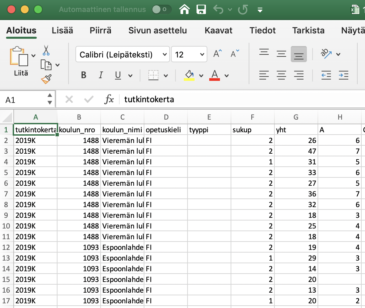Toggle center horizontal text alignment

pyautogui.click(x=281, y=75)
